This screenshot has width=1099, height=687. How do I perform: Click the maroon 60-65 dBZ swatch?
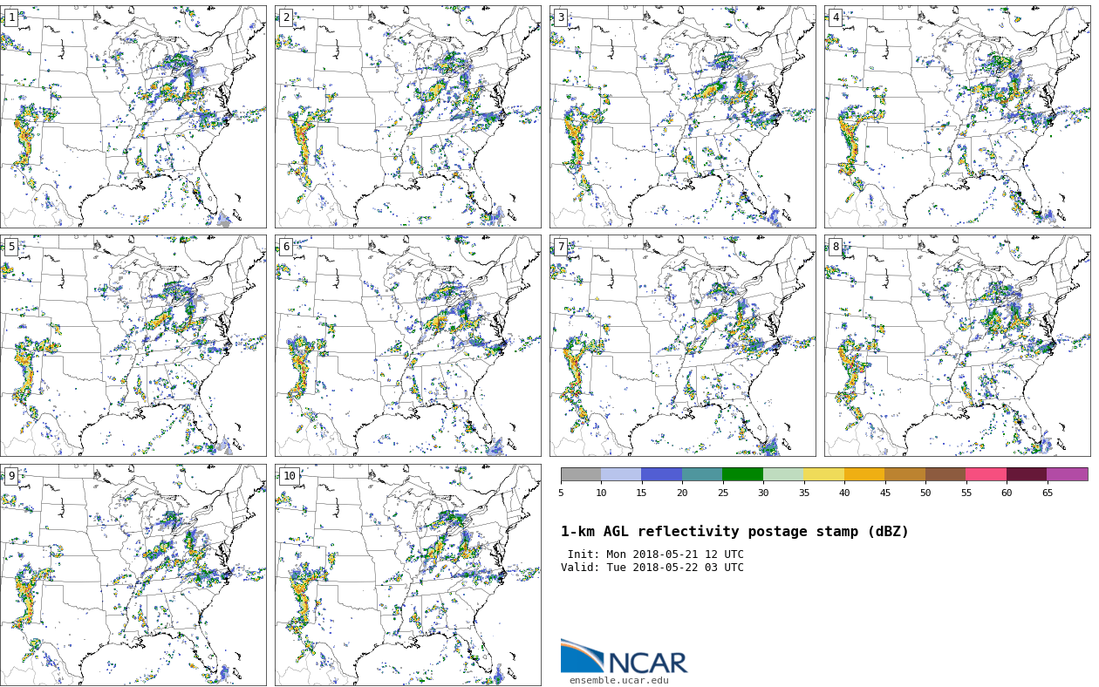point(1027,474)
